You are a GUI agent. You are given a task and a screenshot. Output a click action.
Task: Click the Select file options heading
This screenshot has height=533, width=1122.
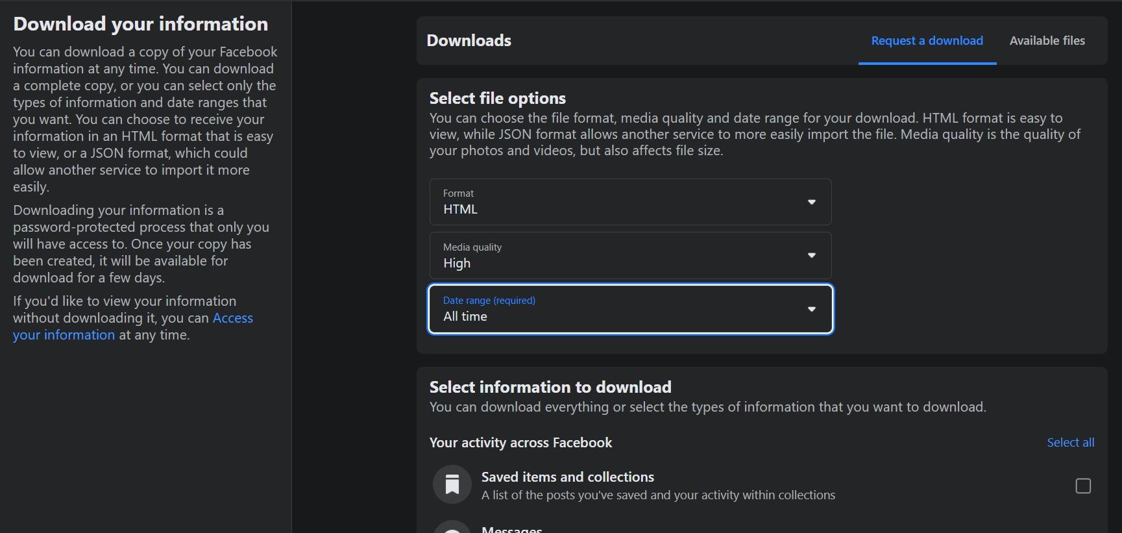click(497, 98)
